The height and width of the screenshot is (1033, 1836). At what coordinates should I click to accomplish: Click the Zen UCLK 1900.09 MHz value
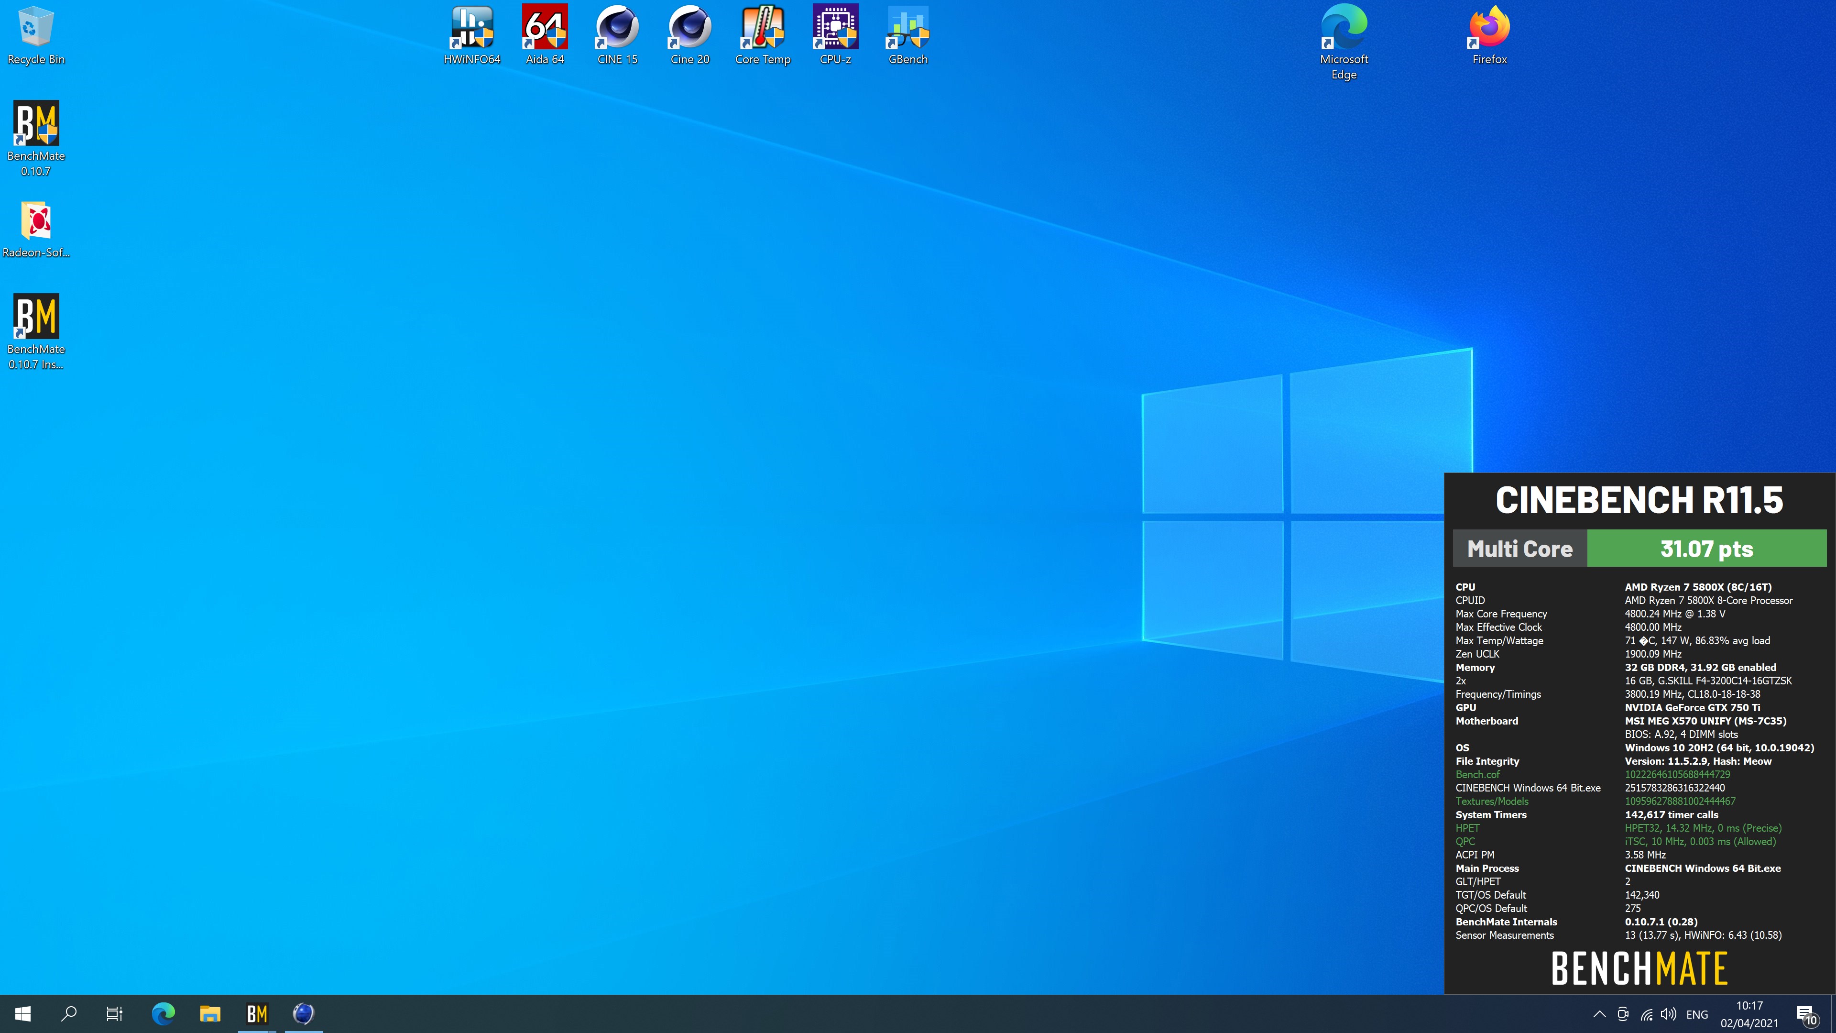1653,654
